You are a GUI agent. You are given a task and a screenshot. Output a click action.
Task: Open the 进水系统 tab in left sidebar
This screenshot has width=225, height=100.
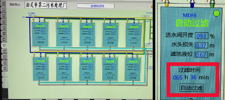coord(4,16)
